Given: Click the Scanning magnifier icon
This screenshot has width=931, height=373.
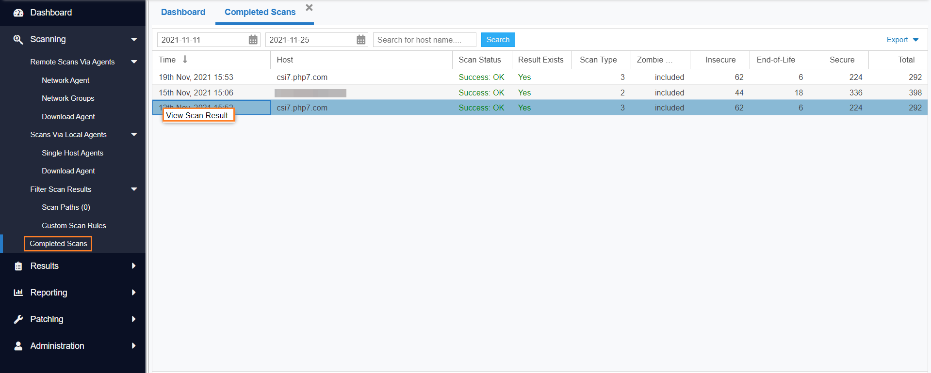Looking at the screenshot, I should [x=18, y=39].
